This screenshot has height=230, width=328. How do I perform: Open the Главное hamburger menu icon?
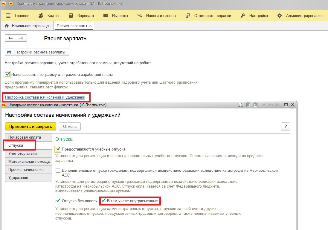[8, 16]
